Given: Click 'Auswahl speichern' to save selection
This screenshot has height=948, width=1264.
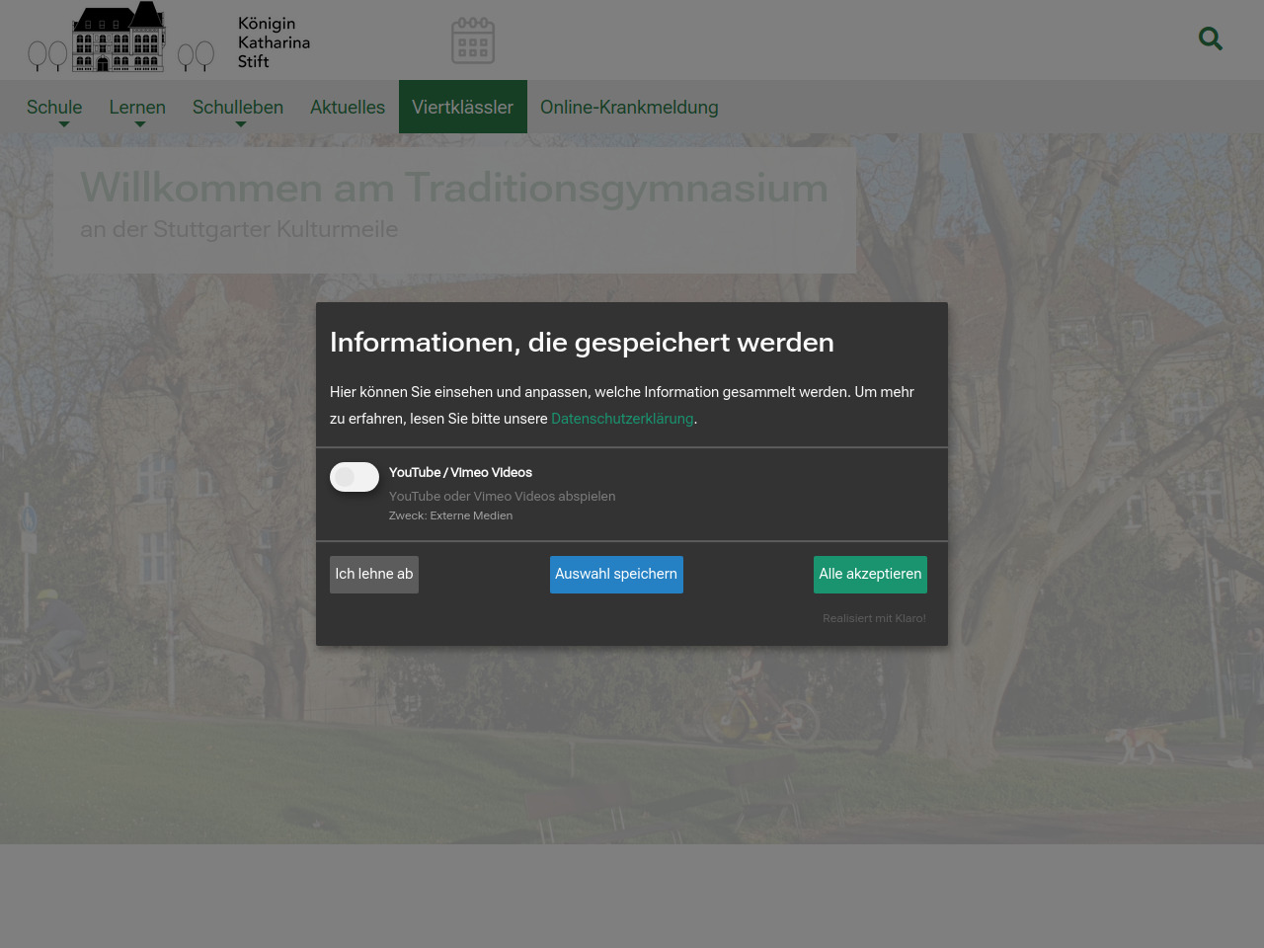Looking at the screenshot, I should point(616,575).
